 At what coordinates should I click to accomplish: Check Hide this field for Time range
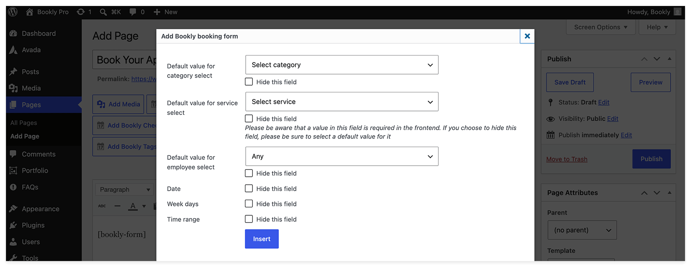click(249, 219)
